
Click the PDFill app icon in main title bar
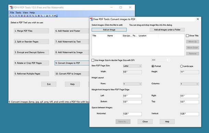11,8
